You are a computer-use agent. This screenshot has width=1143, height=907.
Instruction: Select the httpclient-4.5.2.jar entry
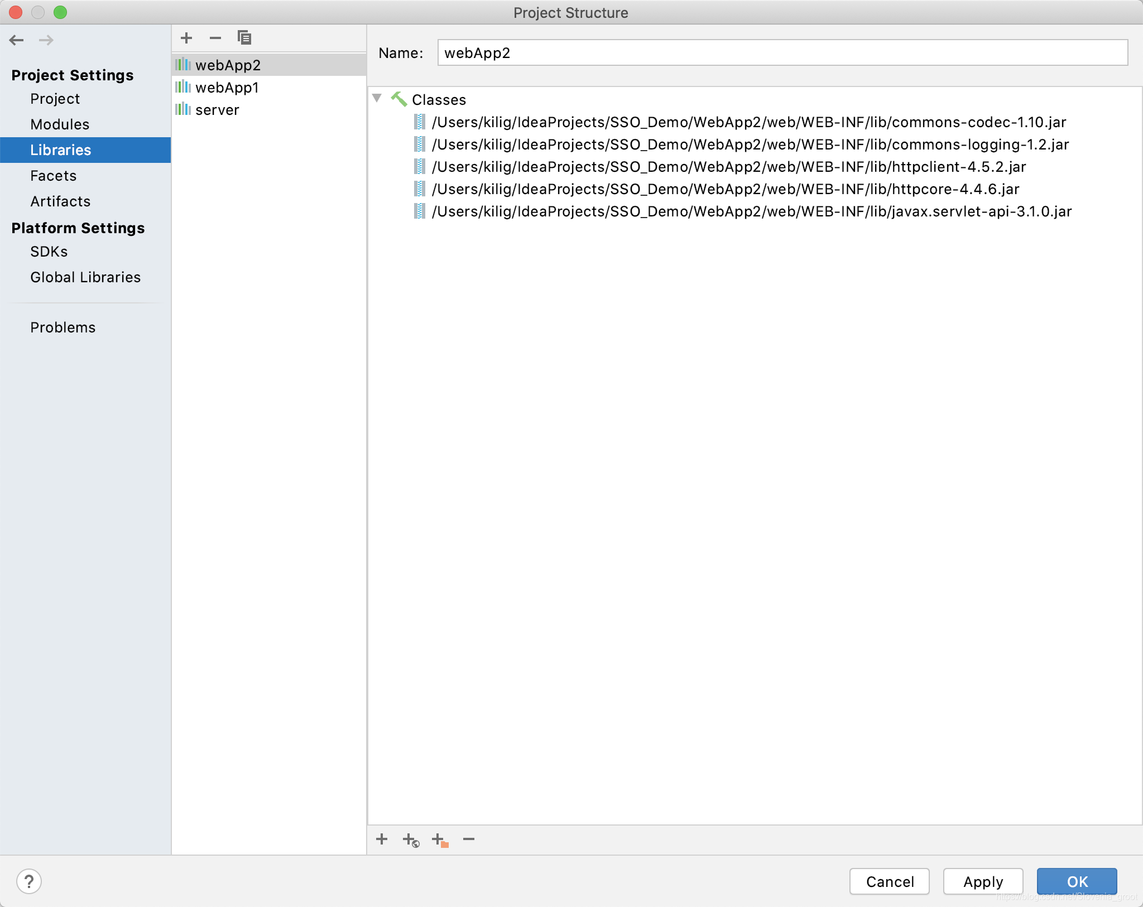pos(728,167)
